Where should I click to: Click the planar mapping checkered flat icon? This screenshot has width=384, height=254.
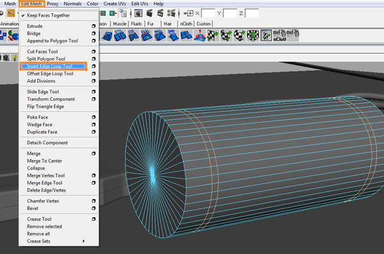213,36
